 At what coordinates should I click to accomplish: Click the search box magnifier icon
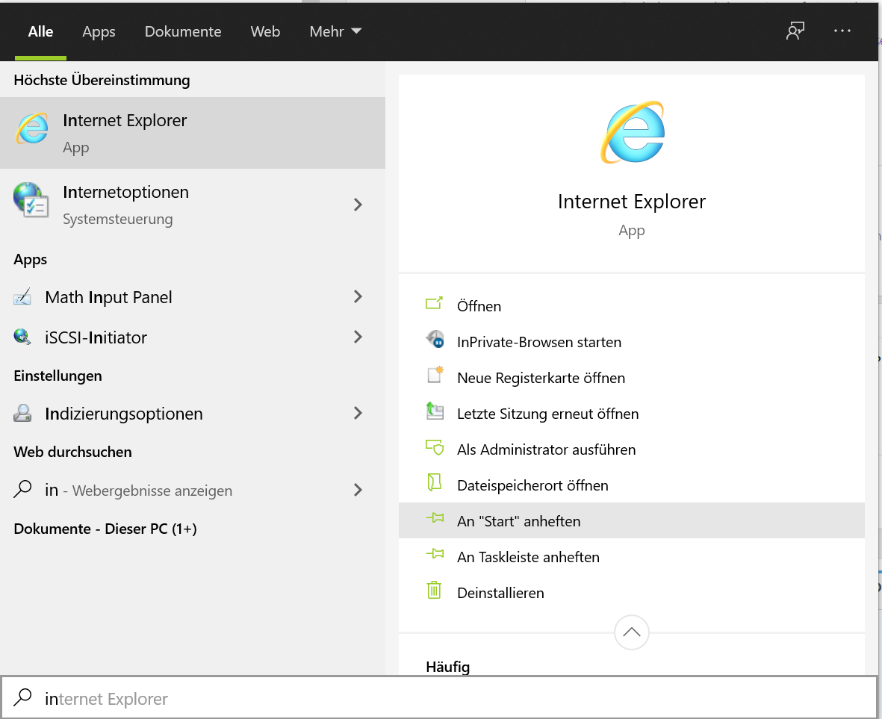click(22, 697)
